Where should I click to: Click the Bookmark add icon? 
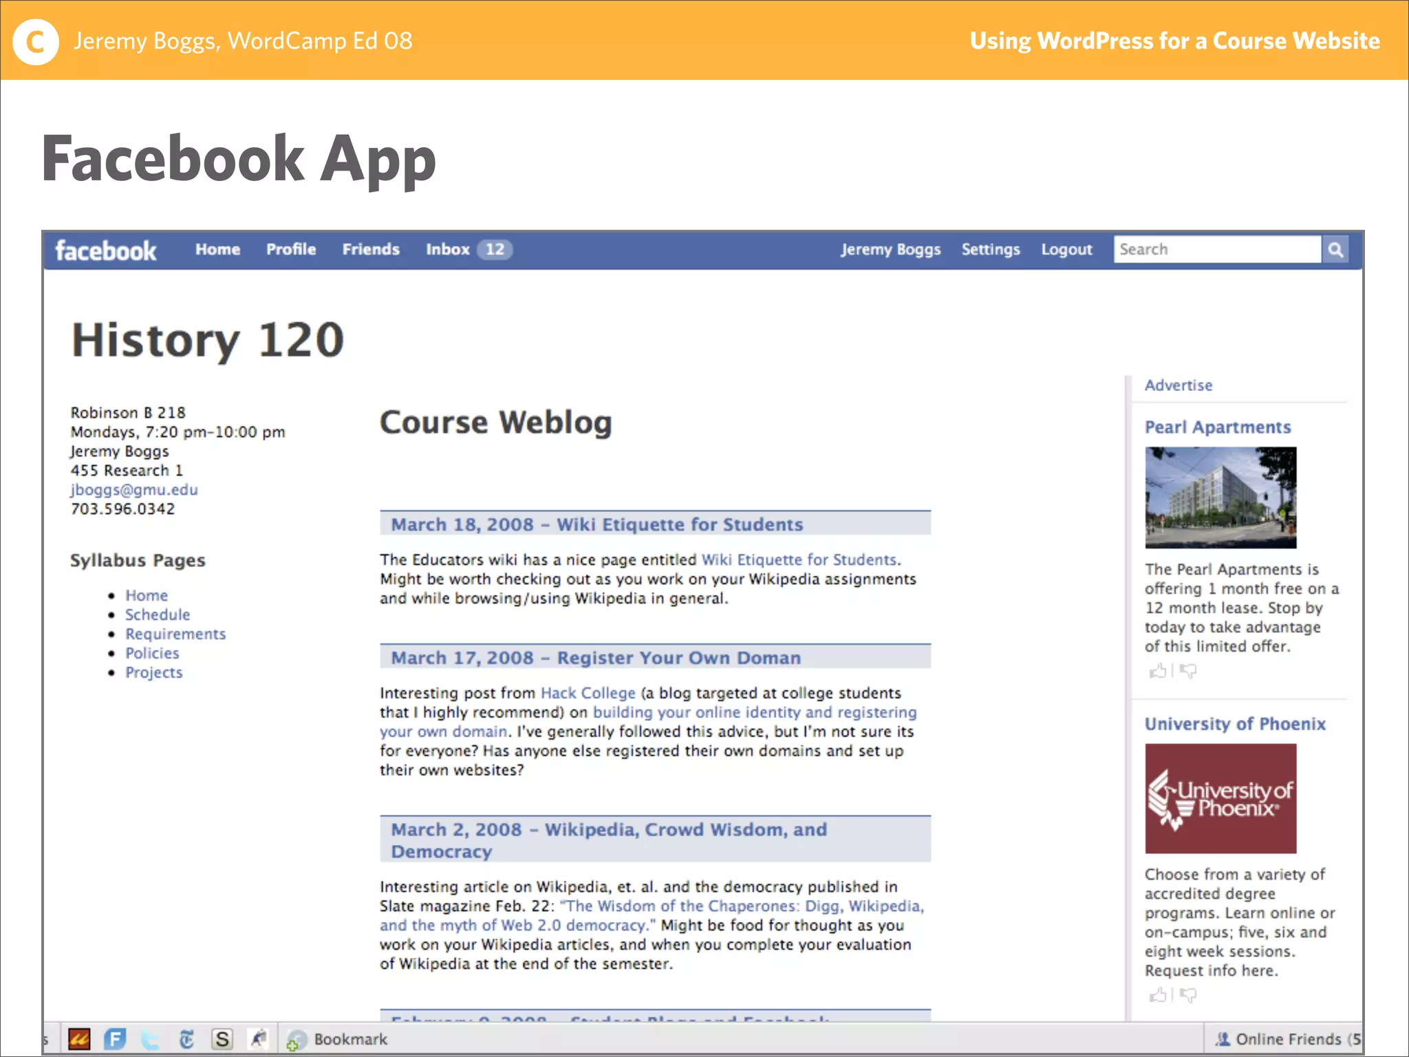[296, 1040]
